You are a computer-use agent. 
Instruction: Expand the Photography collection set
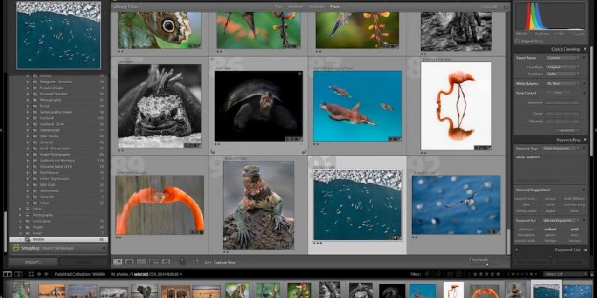pos(20,215)
